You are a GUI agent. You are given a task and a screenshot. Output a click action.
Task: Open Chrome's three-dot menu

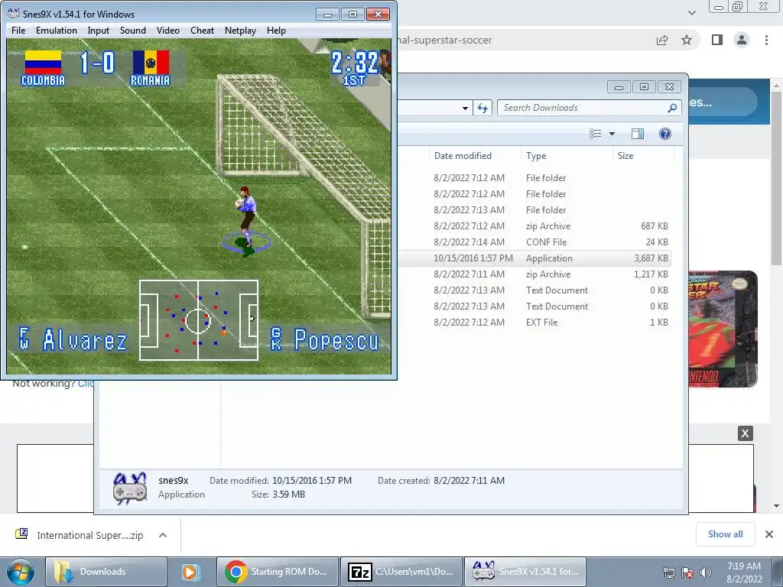(766, 40)
